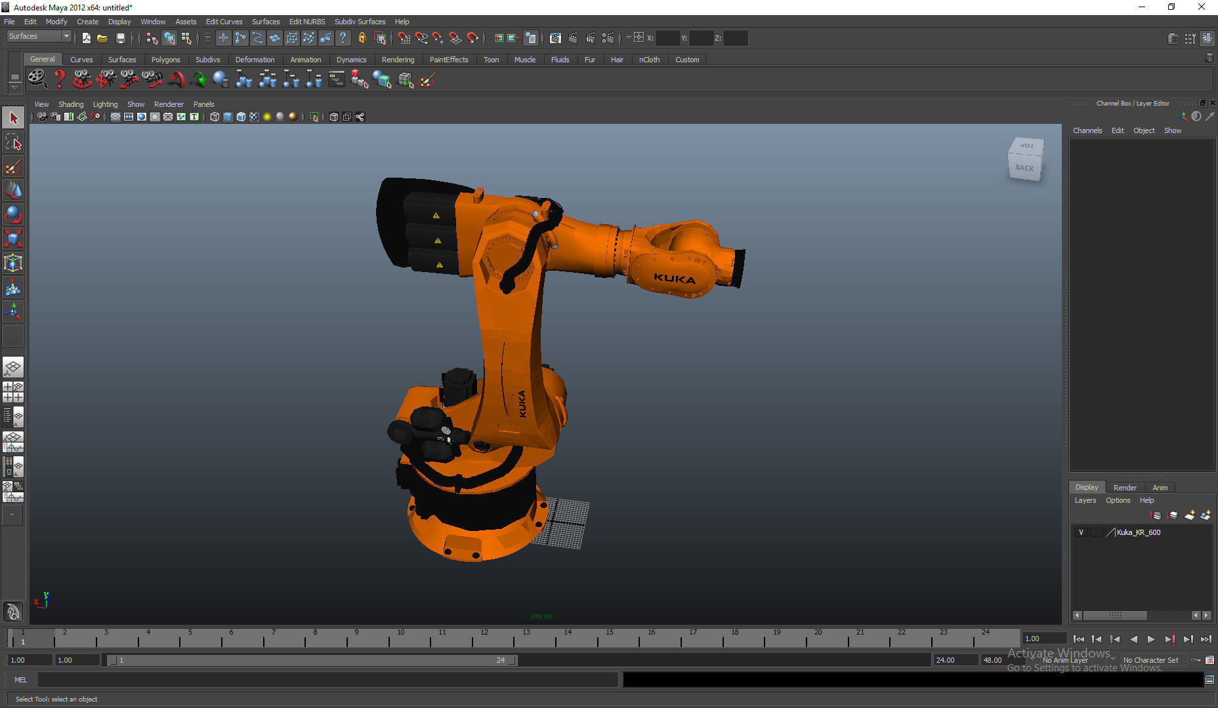Open the Render View clapperboard window icon
Image resolution: width=1218 pixels, height=708 pixels.
coord(555,38)
